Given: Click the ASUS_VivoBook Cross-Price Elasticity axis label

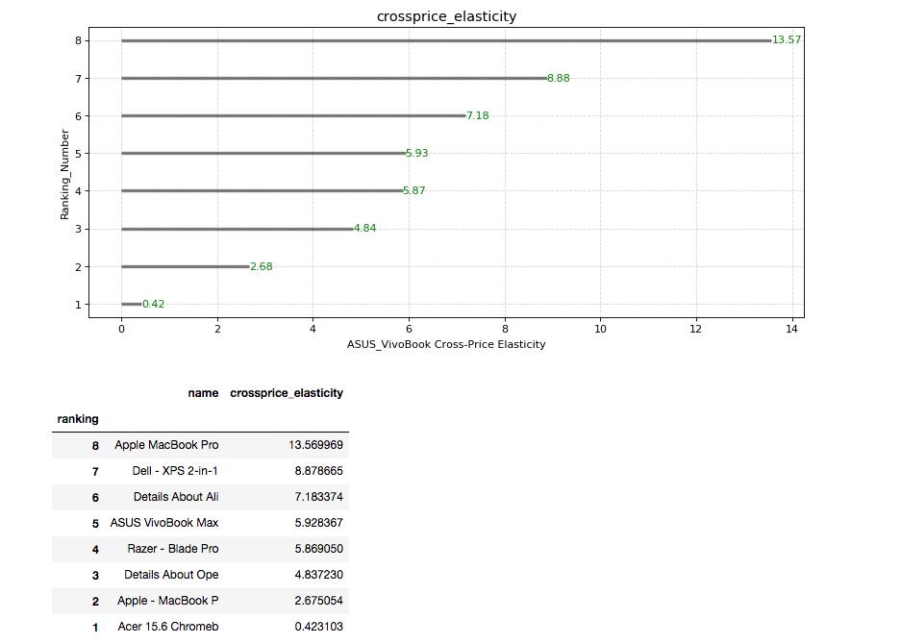Looking at the screenshot, I should (x=446, y=344).
